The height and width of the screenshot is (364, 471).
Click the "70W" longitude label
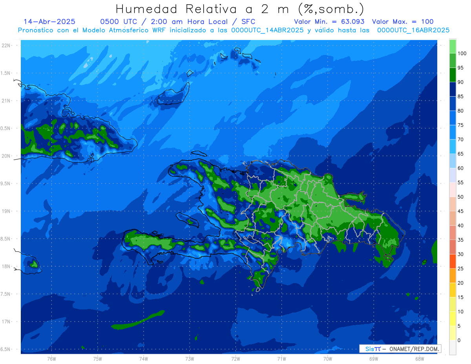328,359
